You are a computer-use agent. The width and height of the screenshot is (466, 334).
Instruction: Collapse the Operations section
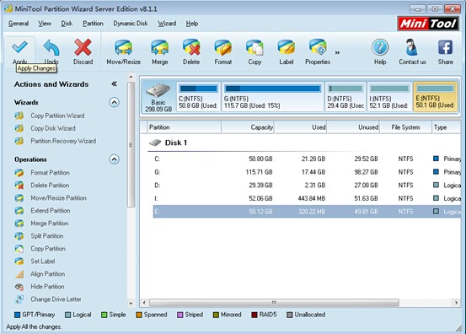coord(114,159)
